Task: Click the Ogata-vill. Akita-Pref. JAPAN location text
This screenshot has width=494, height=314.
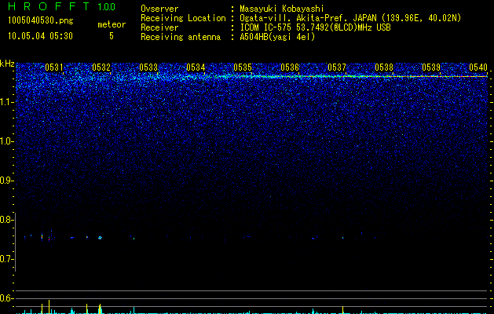Action: tap(350, 18)
